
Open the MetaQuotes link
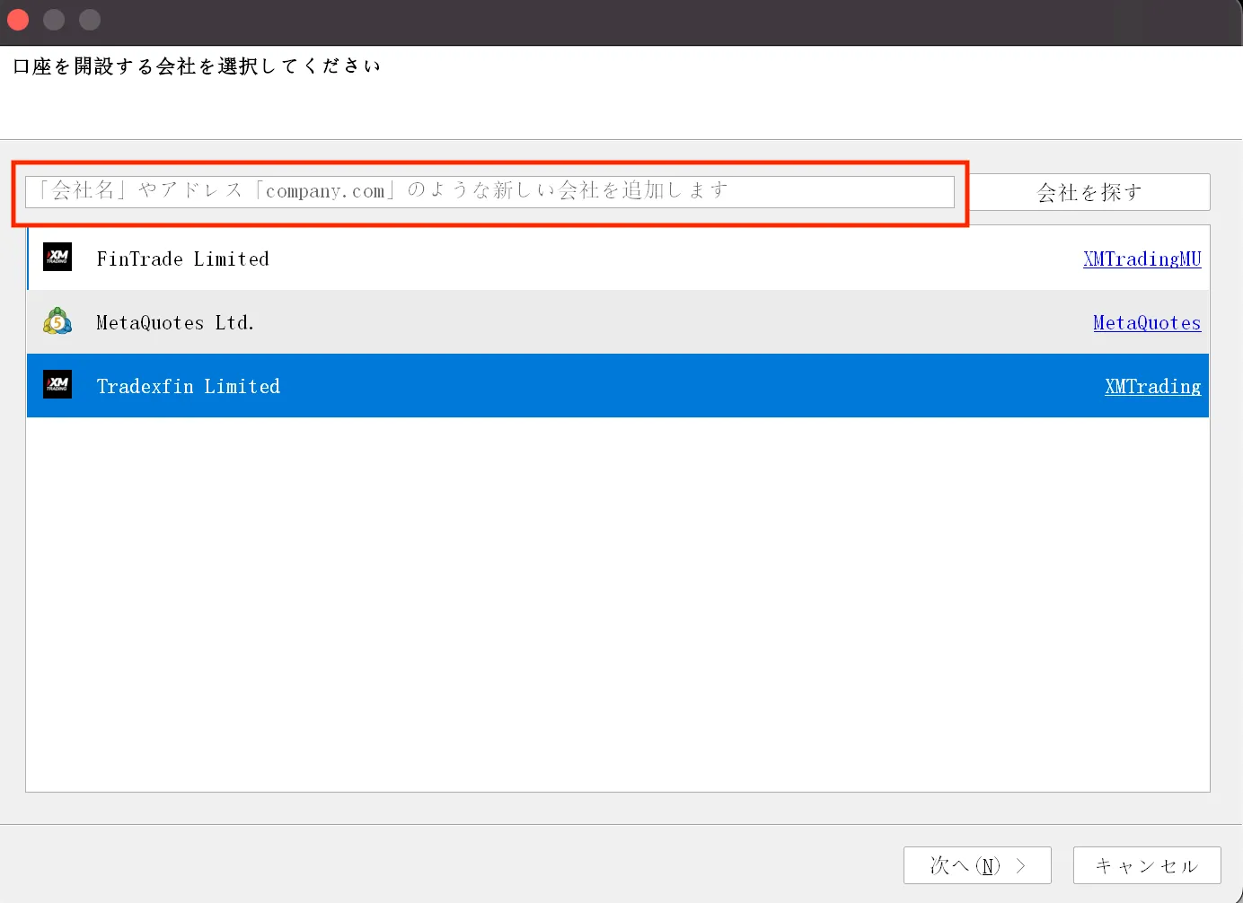1147,323
